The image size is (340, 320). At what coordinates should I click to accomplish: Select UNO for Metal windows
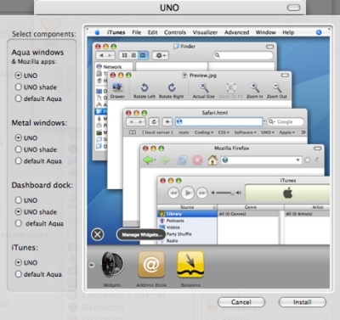[x=19, y=138]
